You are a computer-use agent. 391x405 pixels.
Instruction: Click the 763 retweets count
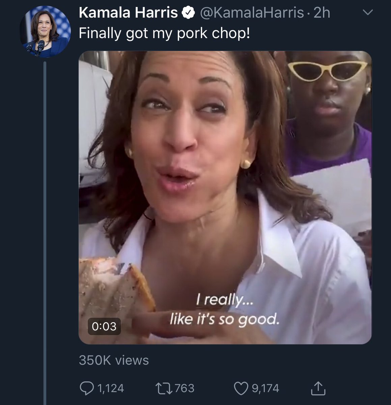tap(185, 388)
